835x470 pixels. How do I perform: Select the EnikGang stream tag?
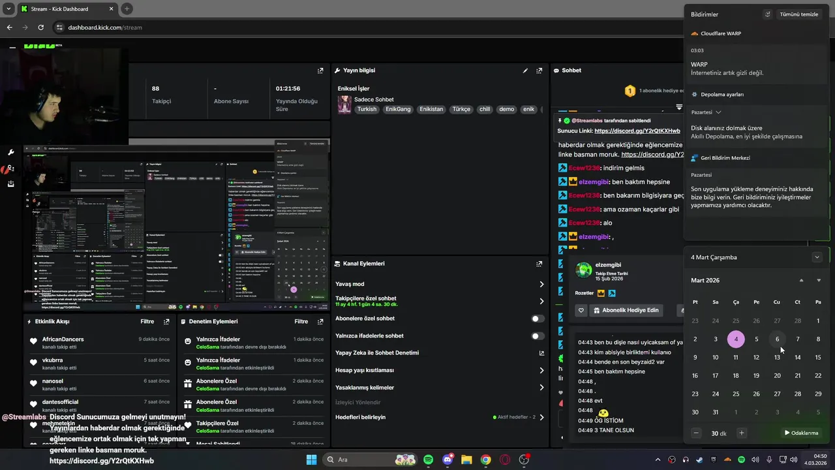tap(398, 109)
